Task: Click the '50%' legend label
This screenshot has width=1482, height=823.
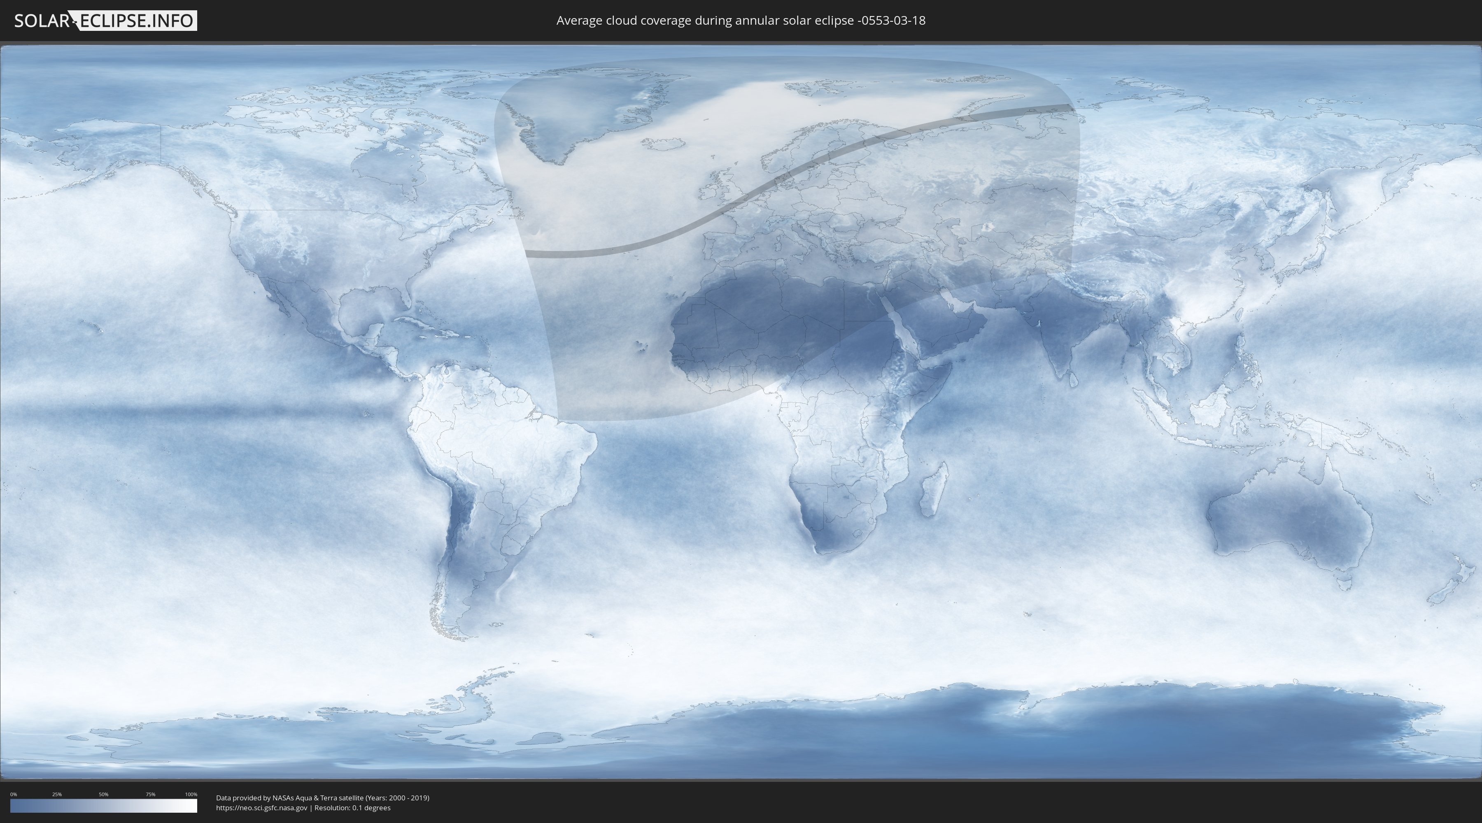Action: tap(104, 794)
